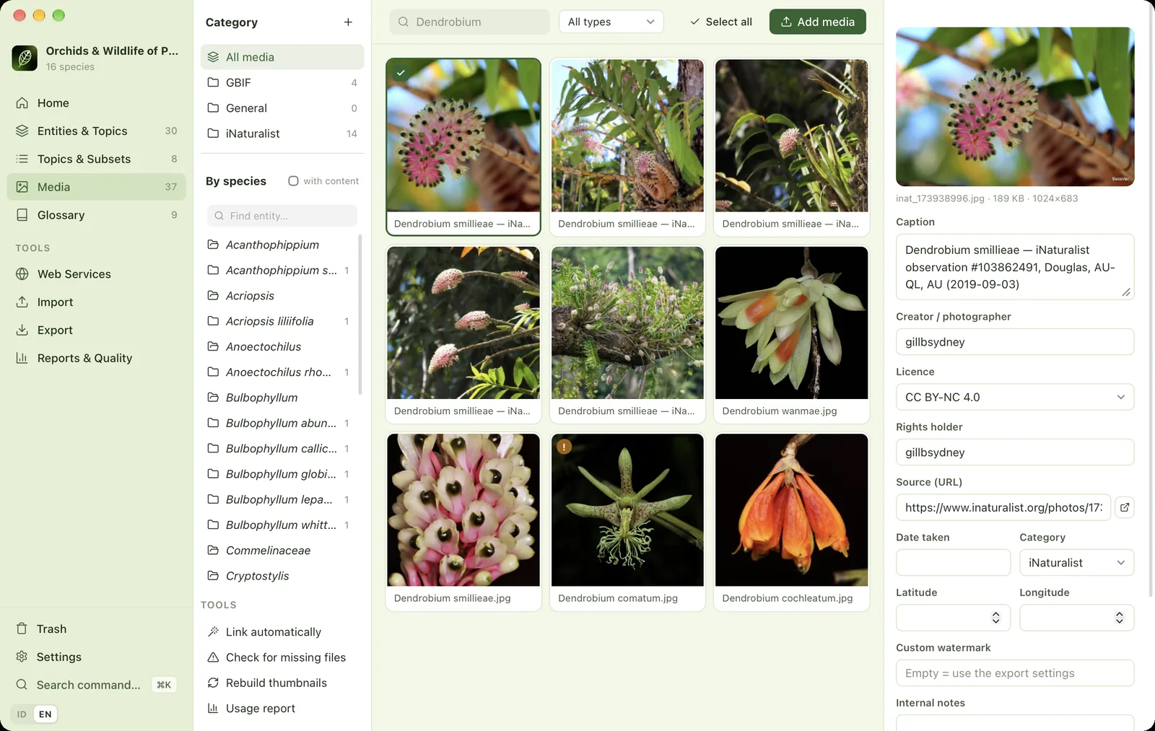Open the Export tool
The width and height of the screenshot is (1155, 731).
[x=96, y=331]
